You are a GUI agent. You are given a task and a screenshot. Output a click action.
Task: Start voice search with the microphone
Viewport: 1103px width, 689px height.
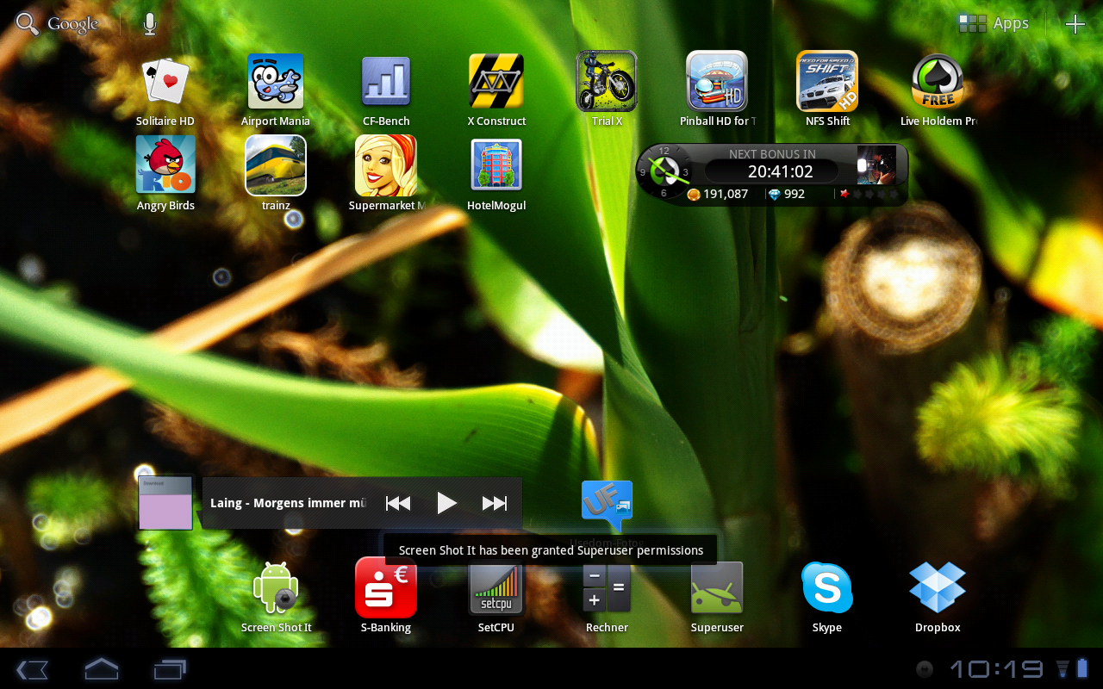[x=150, y=24]
